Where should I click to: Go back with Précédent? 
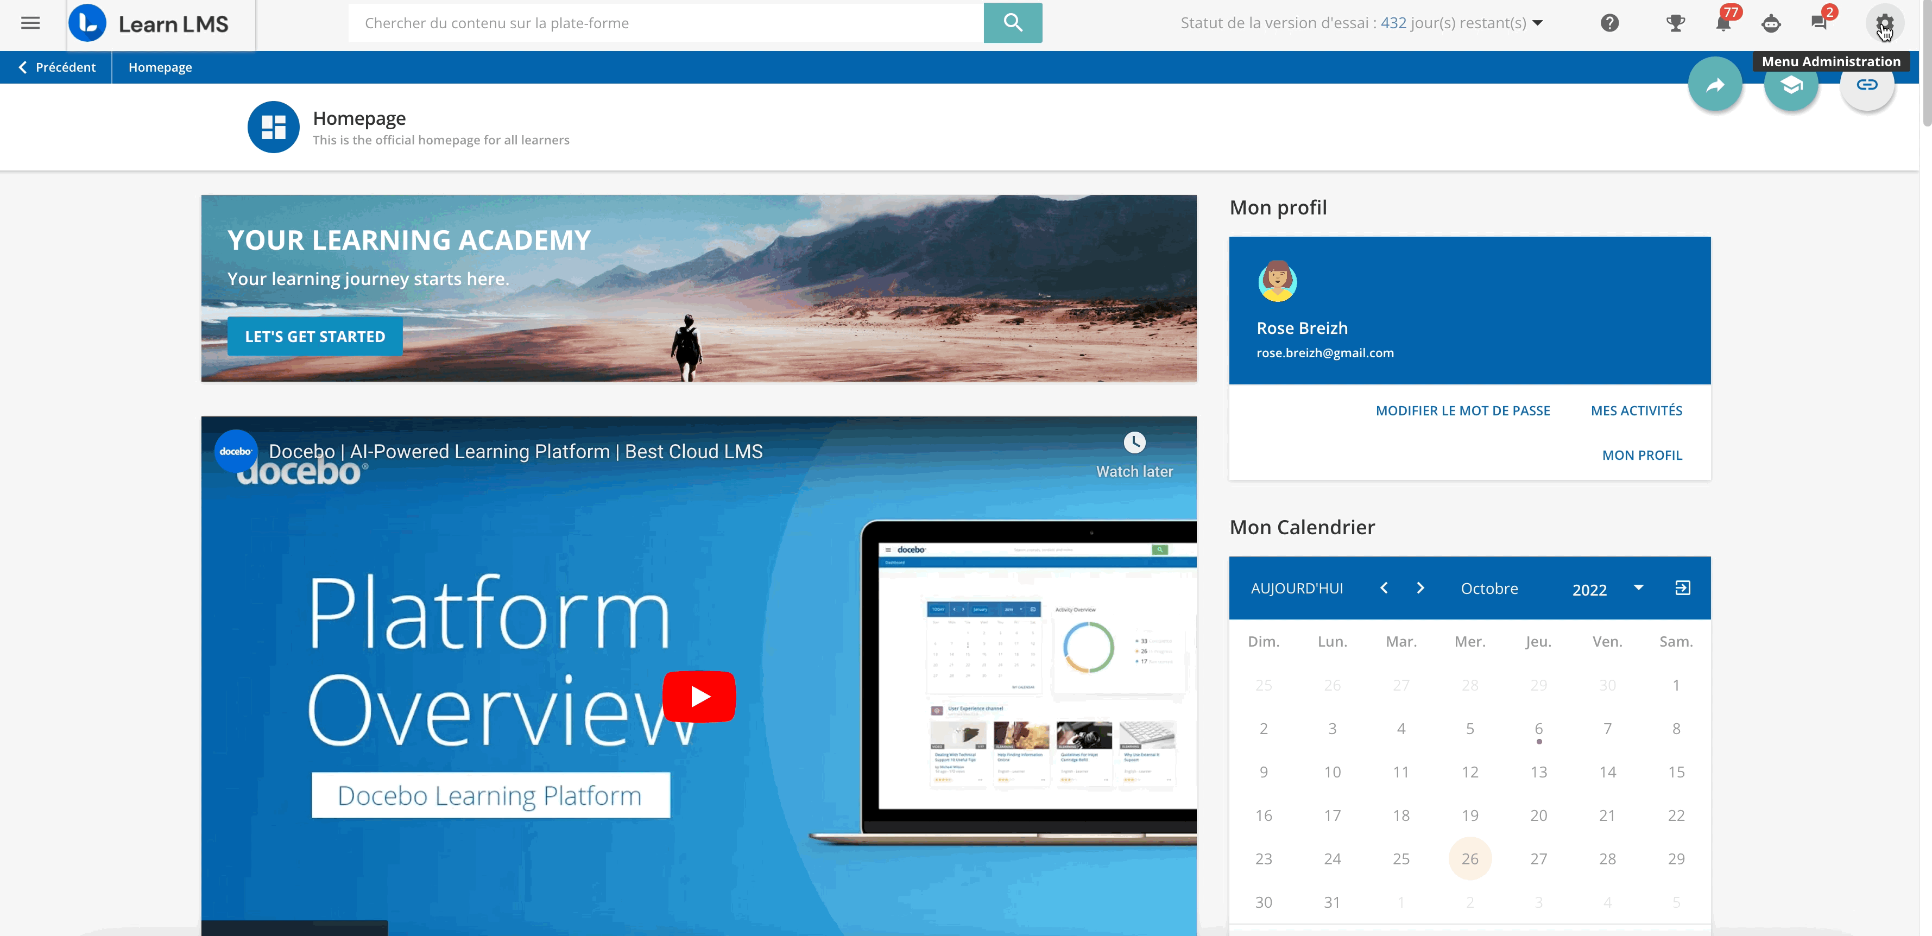57,67
